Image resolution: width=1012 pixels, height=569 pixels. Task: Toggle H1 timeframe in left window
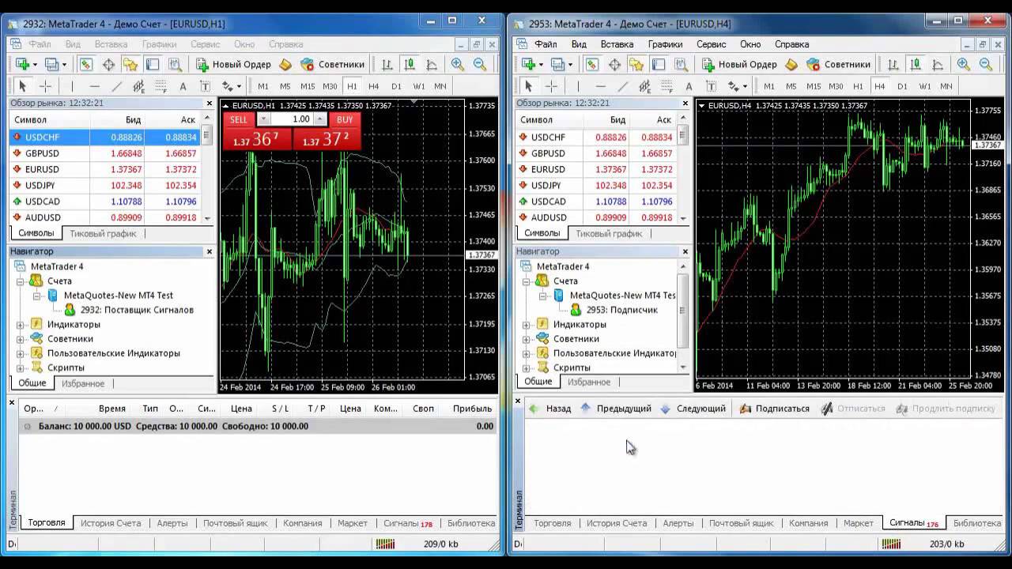point(352,86)
